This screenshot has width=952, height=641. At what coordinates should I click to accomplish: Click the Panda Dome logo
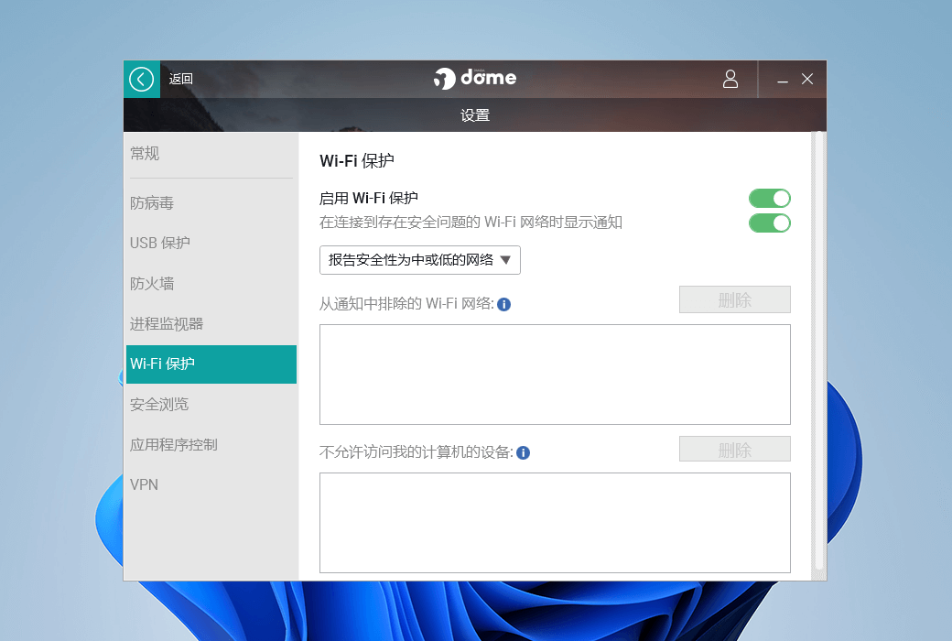pos(475,79)
